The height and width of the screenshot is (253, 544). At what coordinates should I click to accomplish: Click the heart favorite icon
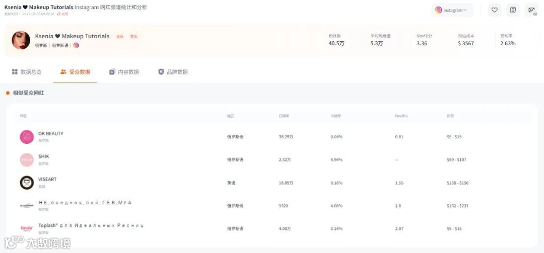pos(495,10)
